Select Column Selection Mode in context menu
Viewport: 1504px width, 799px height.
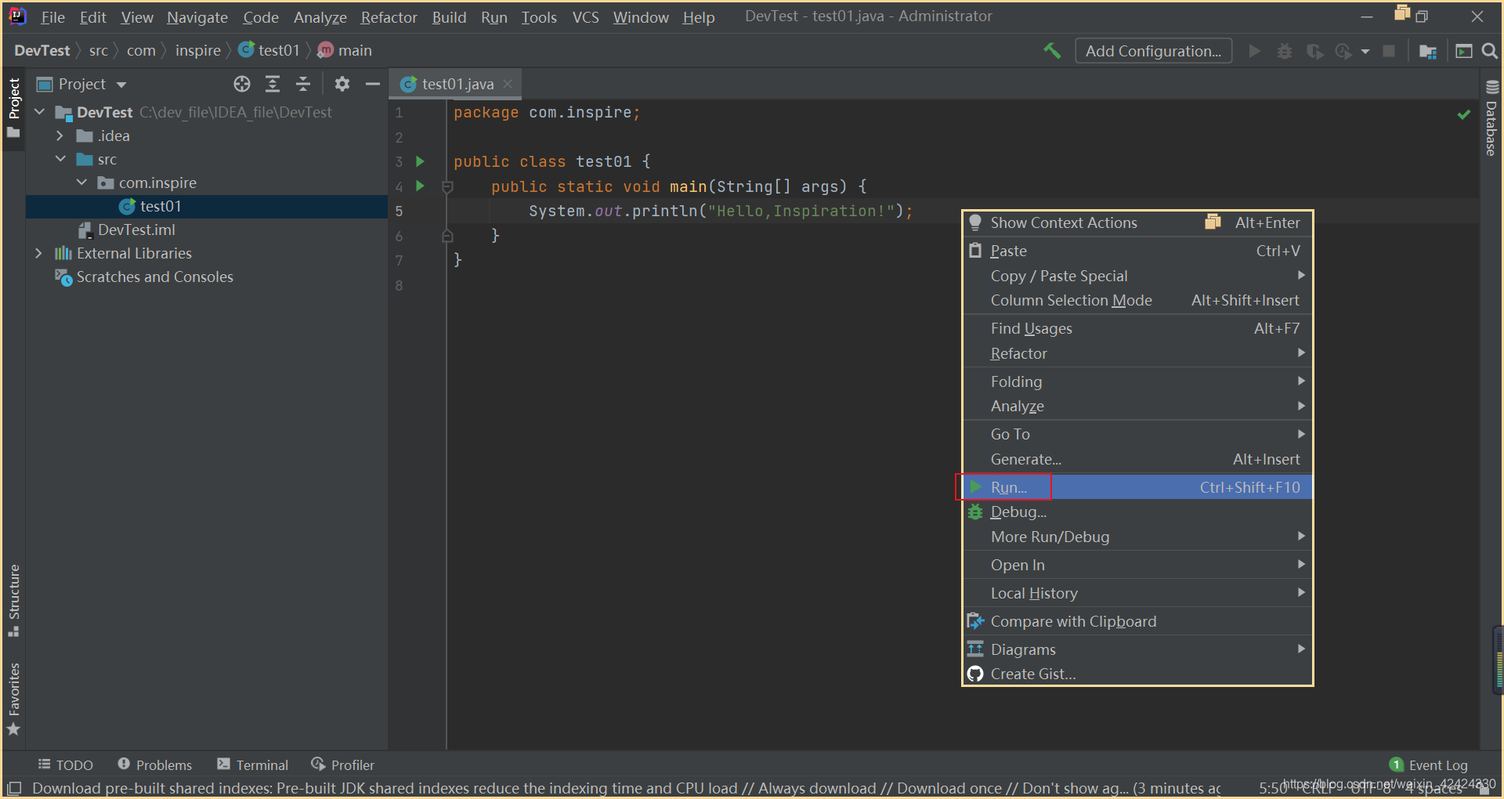tap(1137, 300)
